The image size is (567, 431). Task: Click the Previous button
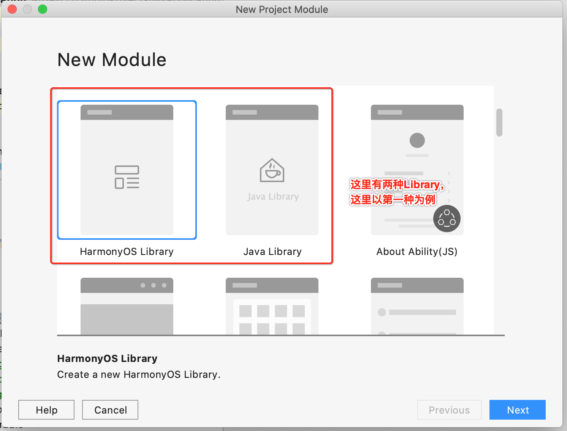pyautogui.click(x=450, y=410)
